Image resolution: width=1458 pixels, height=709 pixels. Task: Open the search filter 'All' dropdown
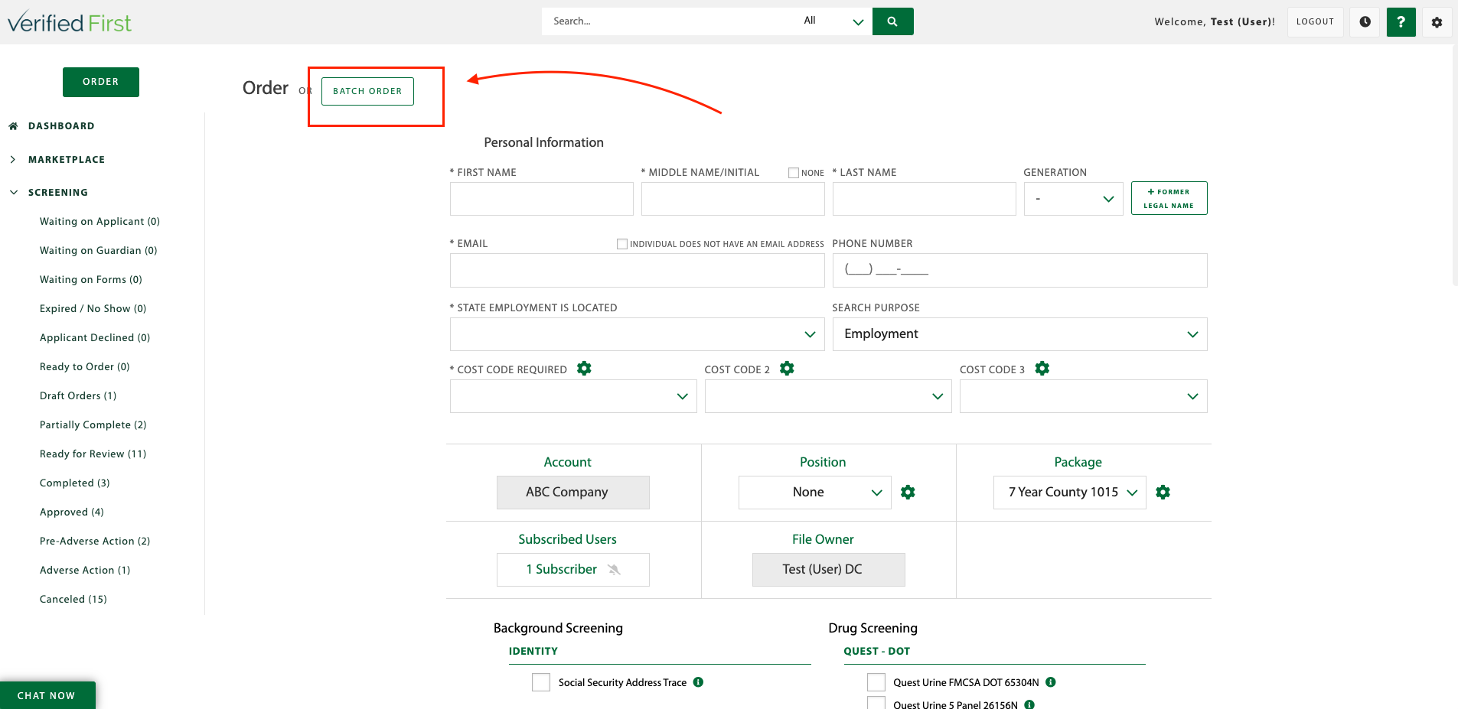click(833, 21)
